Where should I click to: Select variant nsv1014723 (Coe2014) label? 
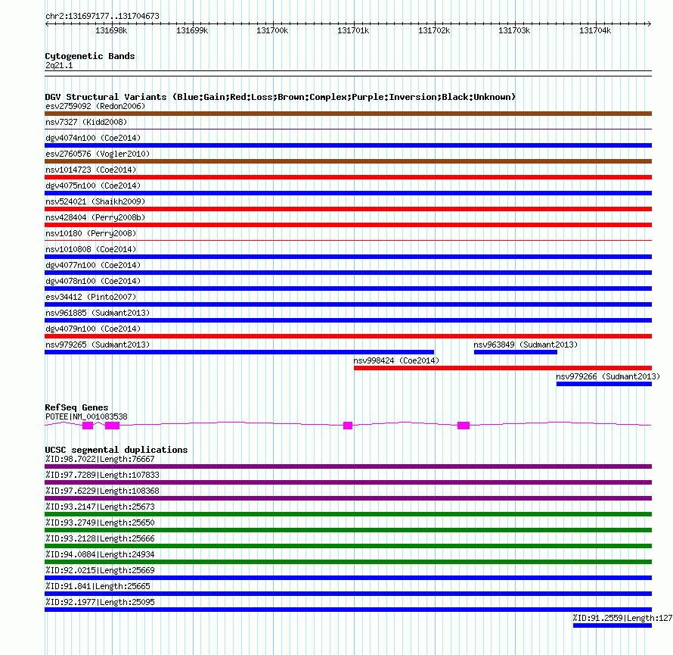[x=91, y=170]
